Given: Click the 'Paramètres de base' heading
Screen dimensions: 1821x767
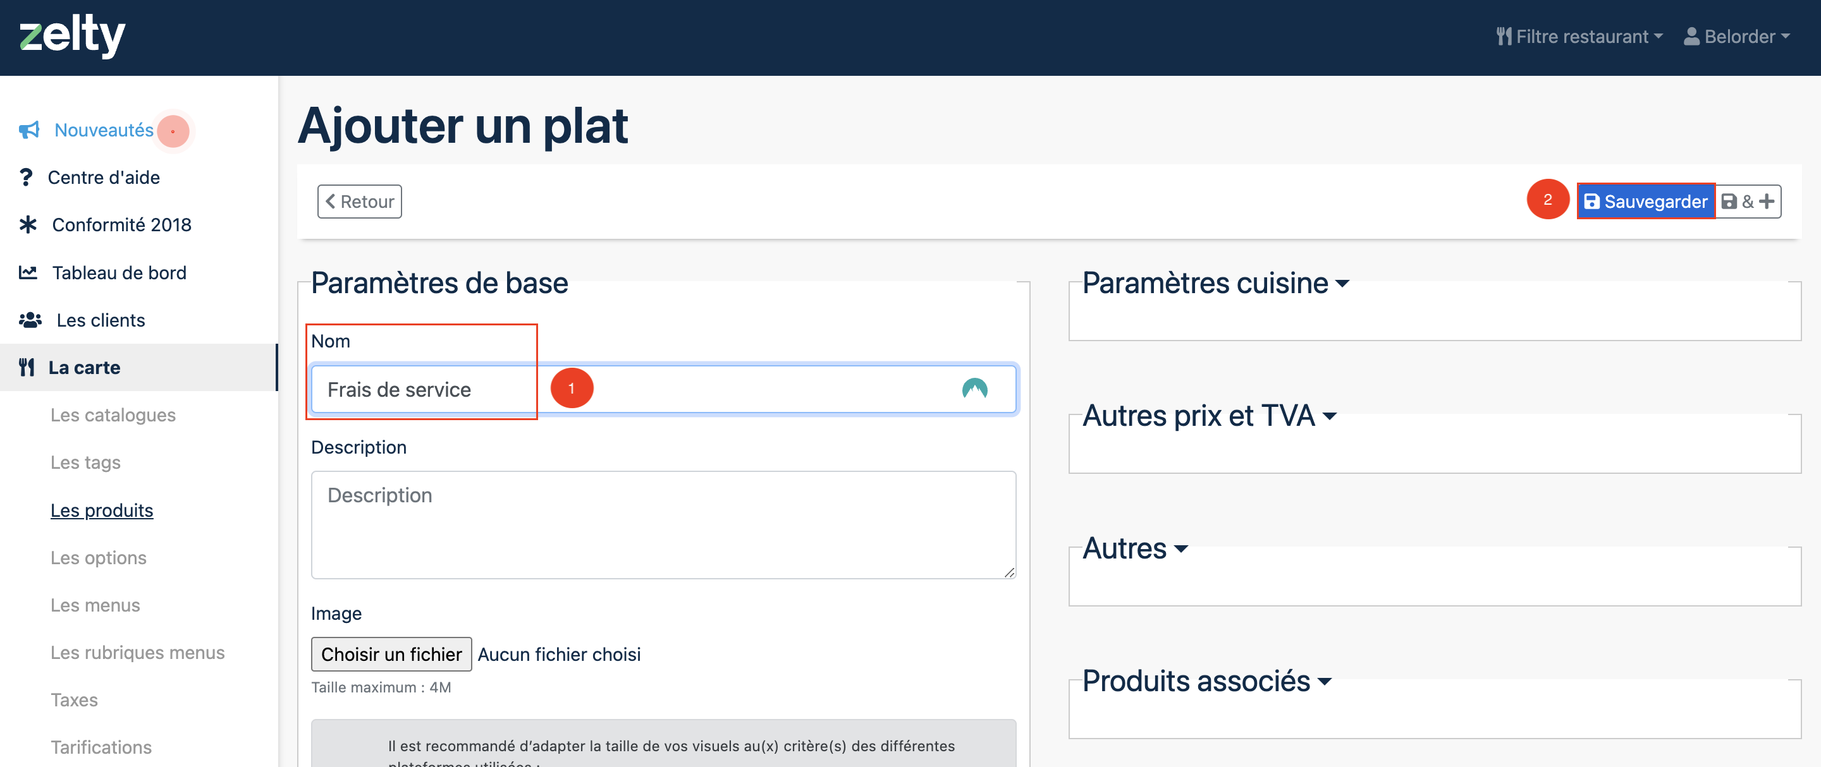Looking at the screenshot, I should tap(439, 282).
